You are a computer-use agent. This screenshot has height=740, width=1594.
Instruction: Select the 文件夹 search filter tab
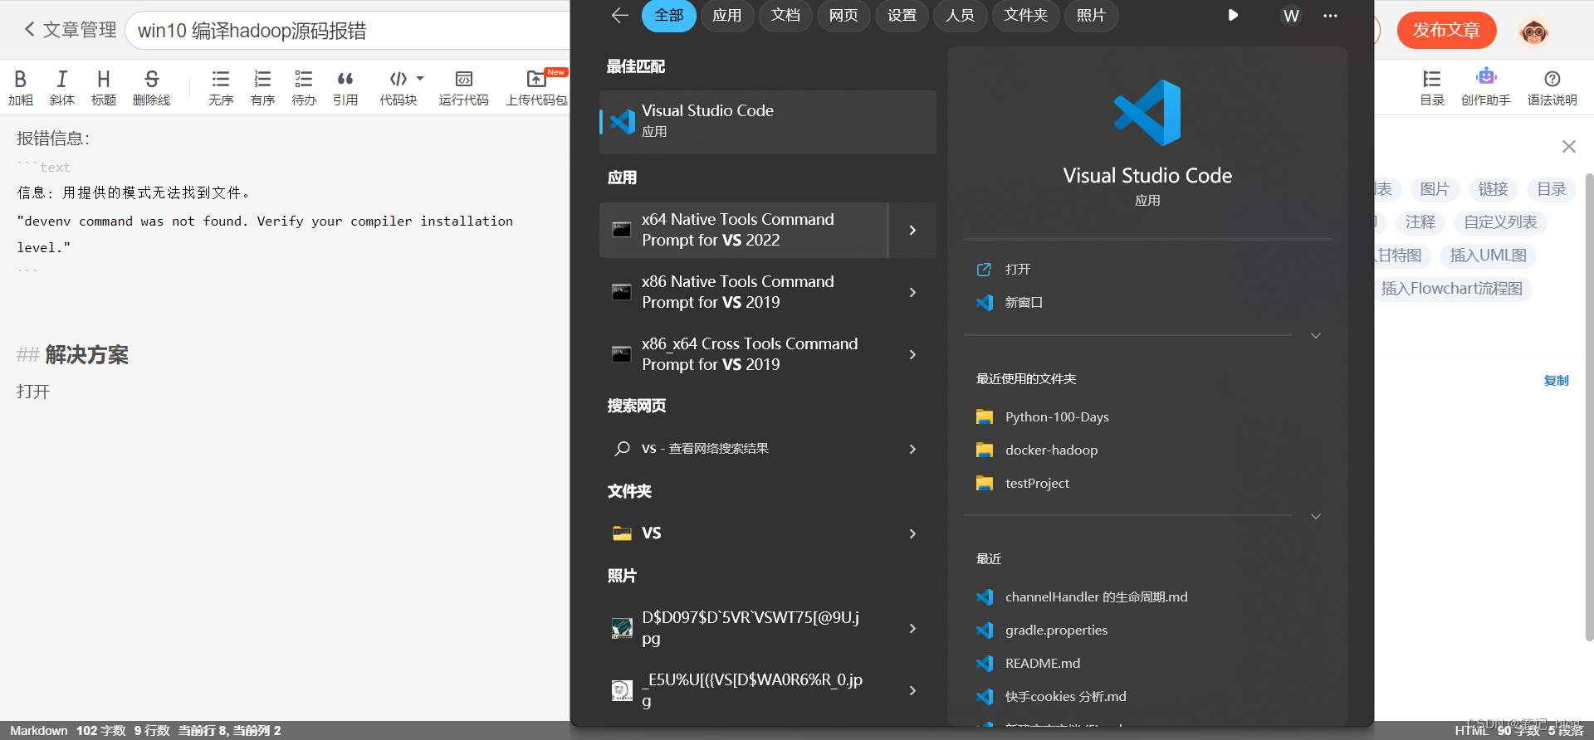click(1025, 16)
